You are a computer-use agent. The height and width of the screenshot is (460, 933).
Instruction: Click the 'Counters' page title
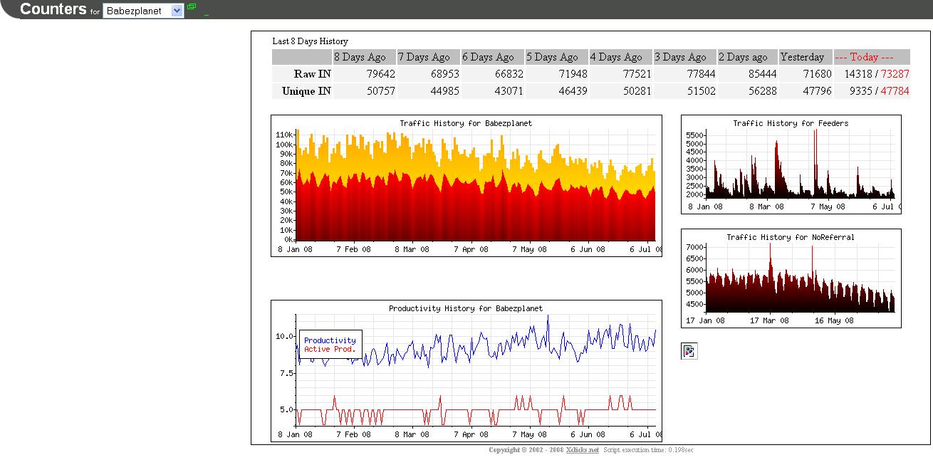(x=53, y=9)
